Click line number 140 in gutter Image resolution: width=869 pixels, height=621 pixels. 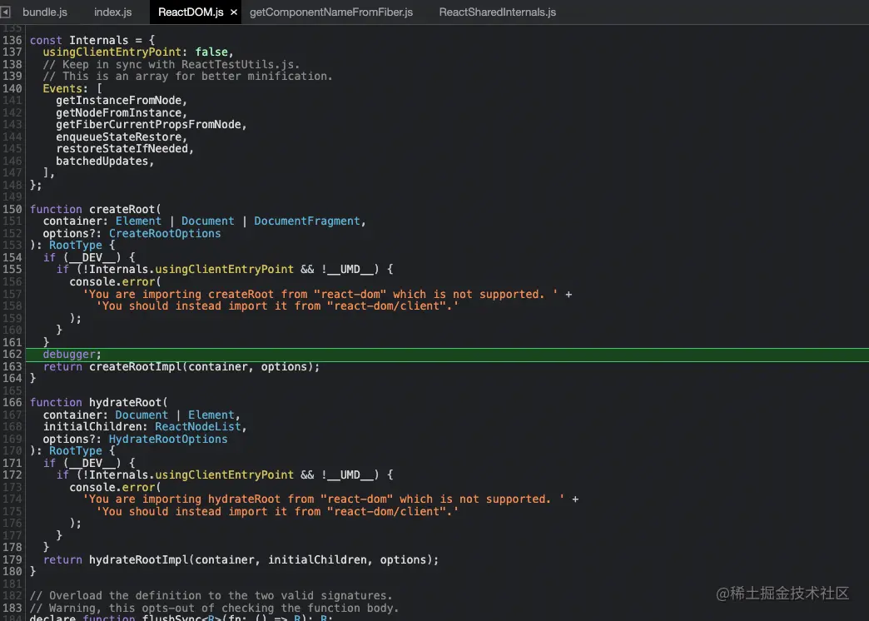click(x=12, y=89)
